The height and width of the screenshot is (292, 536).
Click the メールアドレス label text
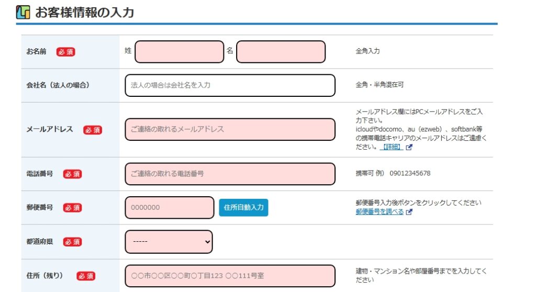(x=50, y=129)
